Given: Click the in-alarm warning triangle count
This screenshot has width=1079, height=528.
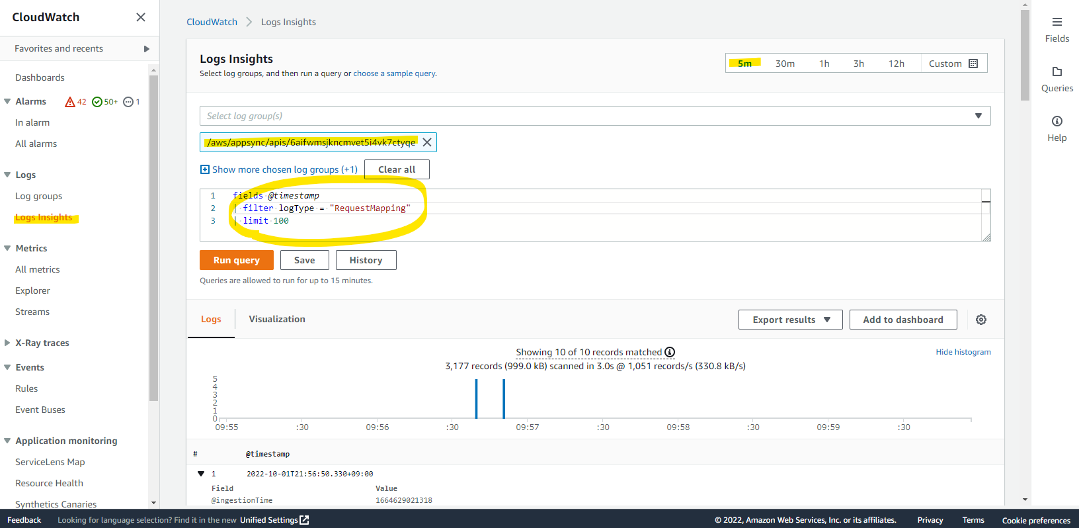Looking at the screenshot, I should click(75, 102).
